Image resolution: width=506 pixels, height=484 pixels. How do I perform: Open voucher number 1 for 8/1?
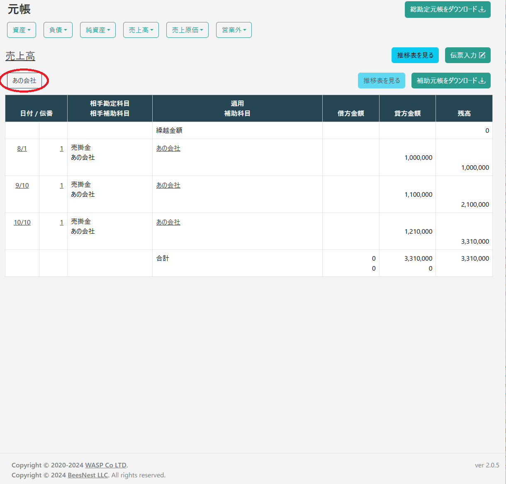coord(61,149)
